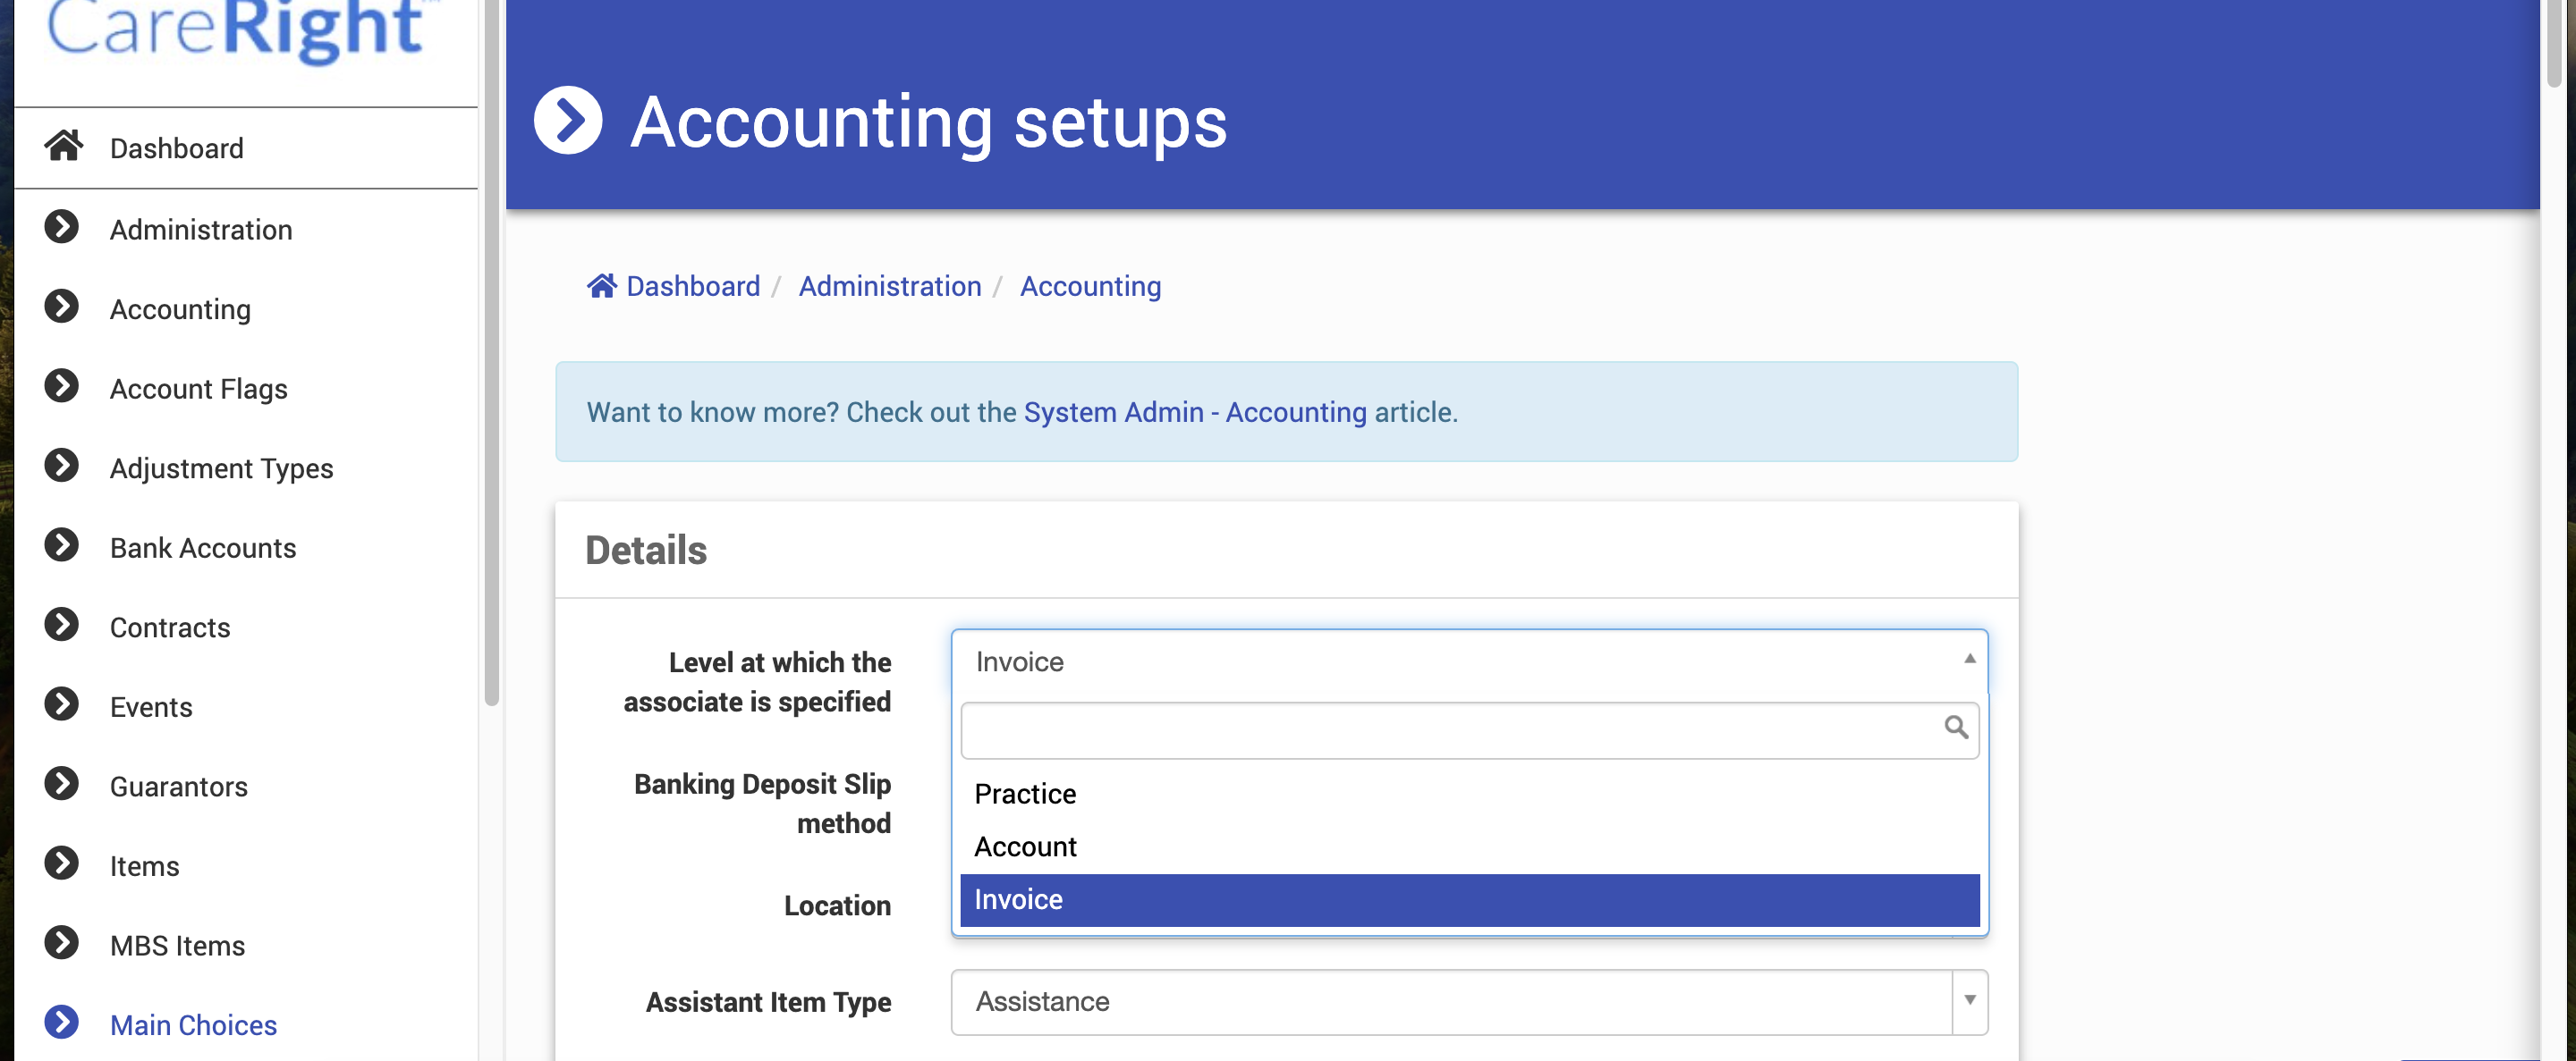
Task: Select the Practice option in the dropdown list
Action: pos(1025,793)
